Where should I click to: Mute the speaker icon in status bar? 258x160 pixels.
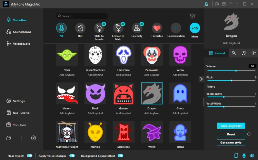click(252, 155)
